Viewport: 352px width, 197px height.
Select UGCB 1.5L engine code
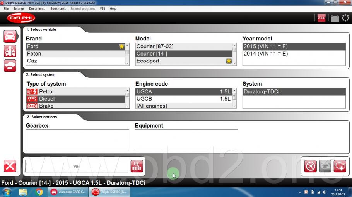[x=184, y=99]
